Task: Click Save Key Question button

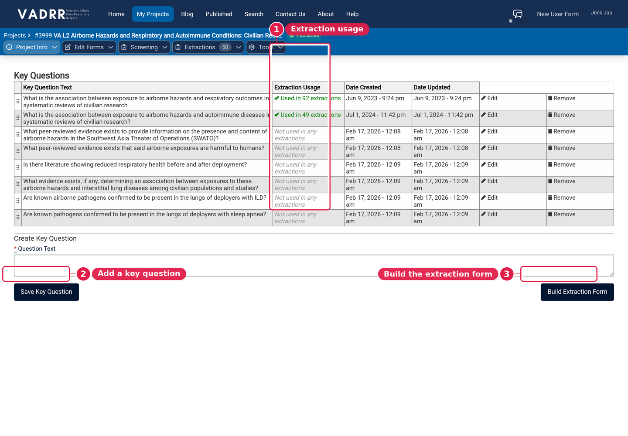Action: (46, 292)
